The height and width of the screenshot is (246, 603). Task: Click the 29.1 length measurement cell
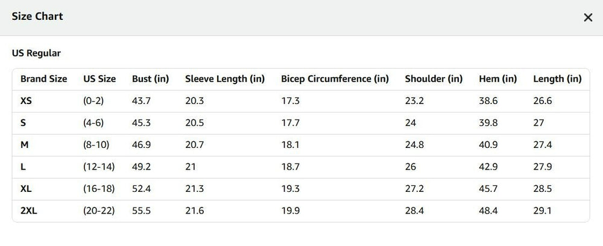[x=542, y=211]
